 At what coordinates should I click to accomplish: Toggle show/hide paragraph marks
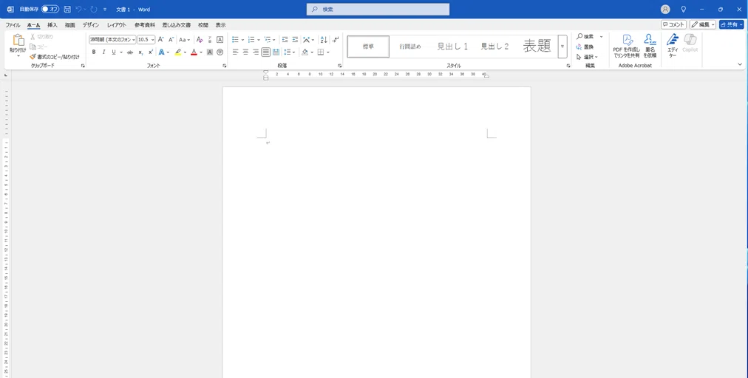(336, 40)
